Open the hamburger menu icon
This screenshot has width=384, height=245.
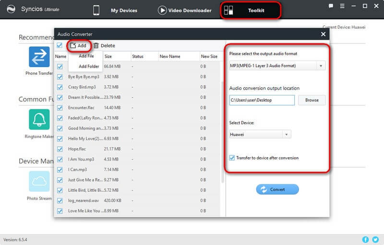[342, 6]
